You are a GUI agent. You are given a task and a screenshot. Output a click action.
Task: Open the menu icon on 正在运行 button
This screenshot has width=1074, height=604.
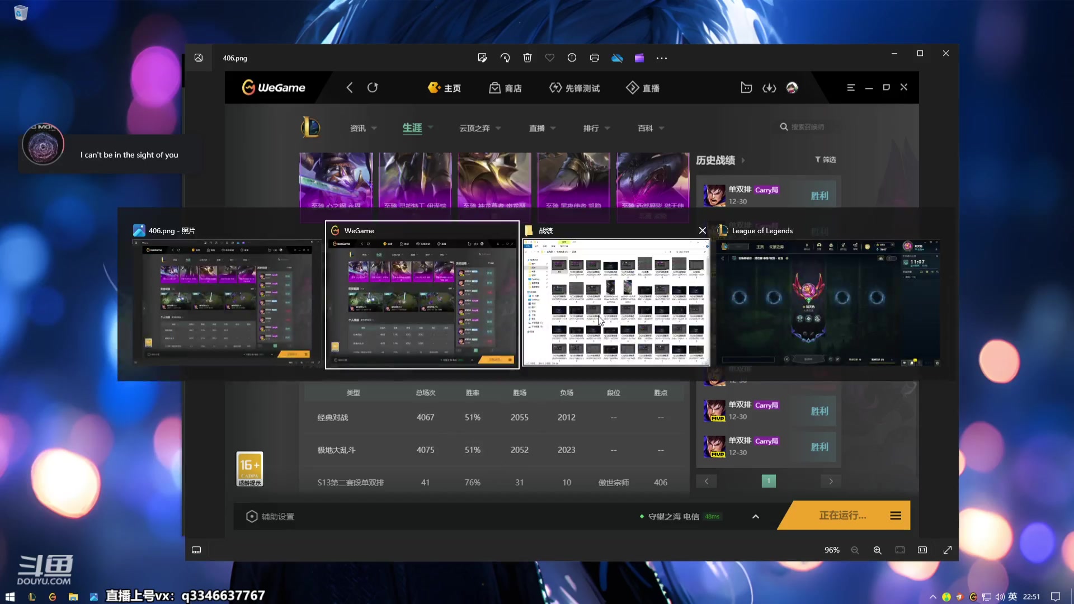896,516
